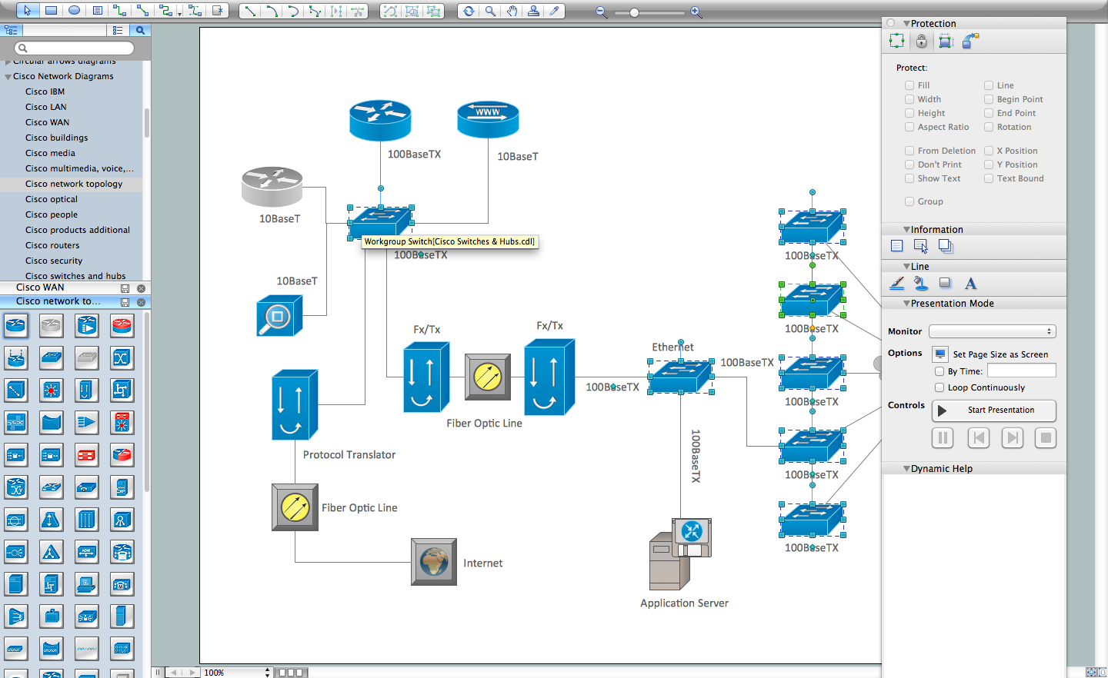Activate the Text tool in the toolbar
This screenshot has height=678, width=1108.
[96, 11]
